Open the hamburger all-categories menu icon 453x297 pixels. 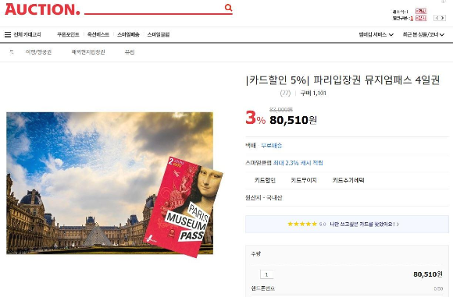[x=8, y=34]
